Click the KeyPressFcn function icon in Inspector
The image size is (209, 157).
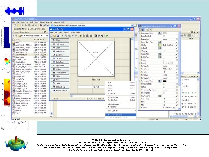[x=160, y=96]
